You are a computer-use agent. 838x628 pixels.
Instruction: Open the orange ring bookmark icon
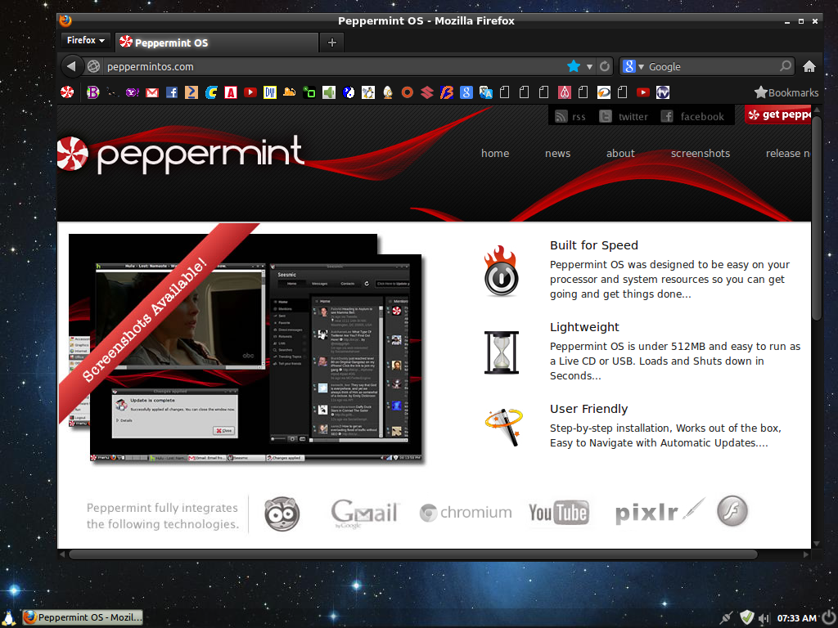(408, 92)
